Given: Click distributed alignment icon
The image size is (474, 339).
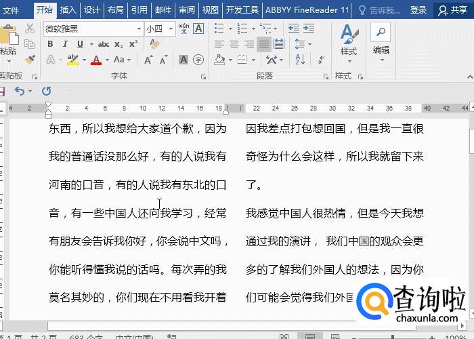Looking at the screenshot, I should tap(279, 44).
